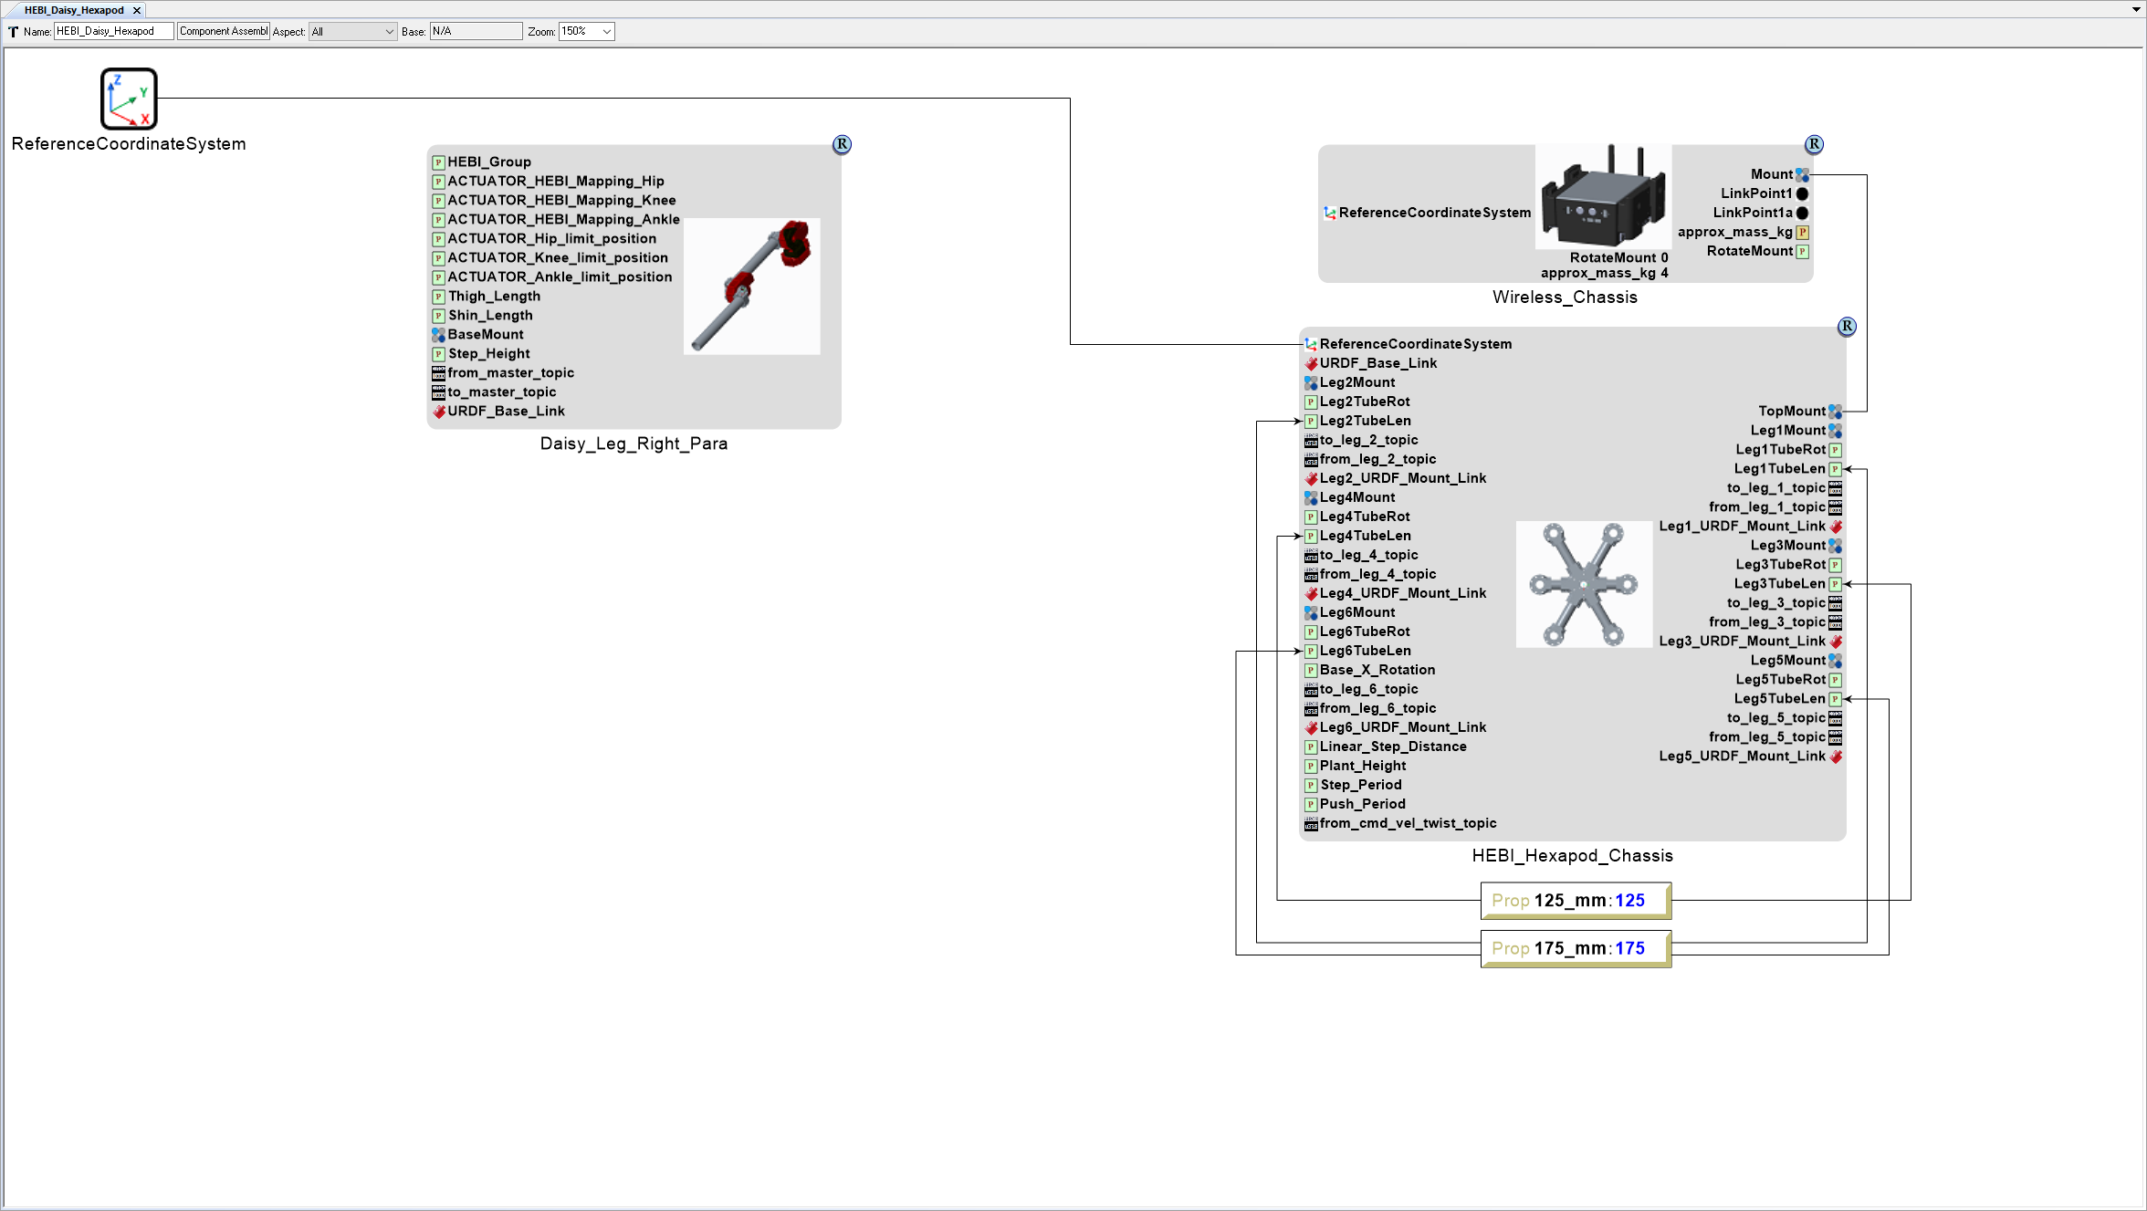Click the chevron at the top-right corner
Screen dimensions: 2147x1211
pos(2136,10)
